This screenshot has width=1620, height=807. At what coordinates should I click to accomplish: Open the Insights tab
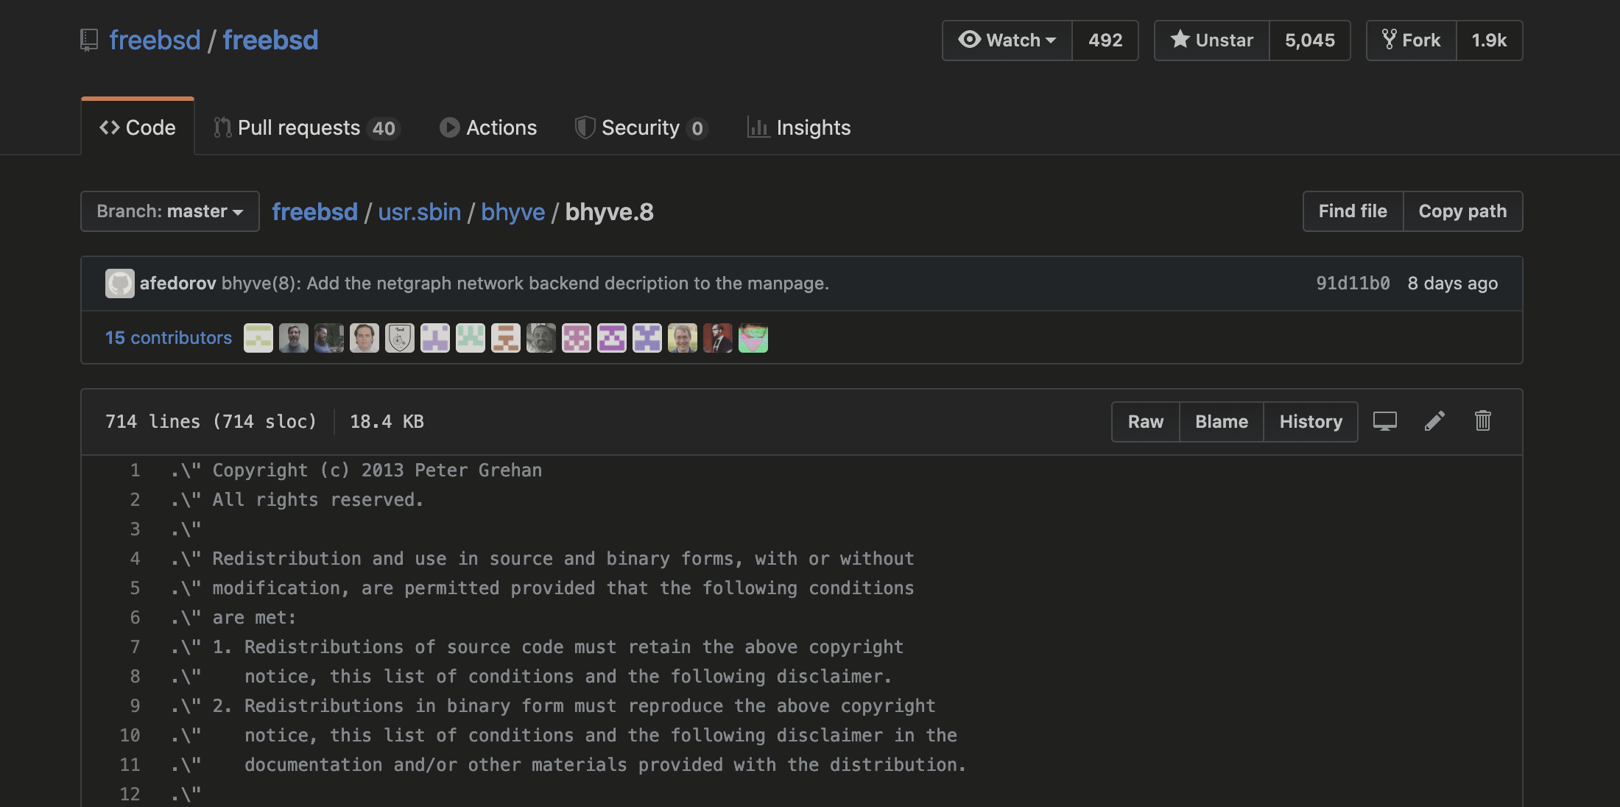tap(799, 127)
